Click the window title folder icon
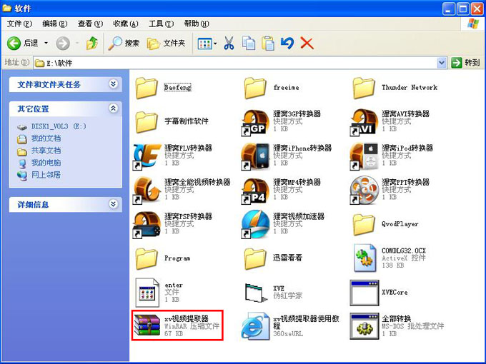 pyautogui.click(x=6, y=8)
